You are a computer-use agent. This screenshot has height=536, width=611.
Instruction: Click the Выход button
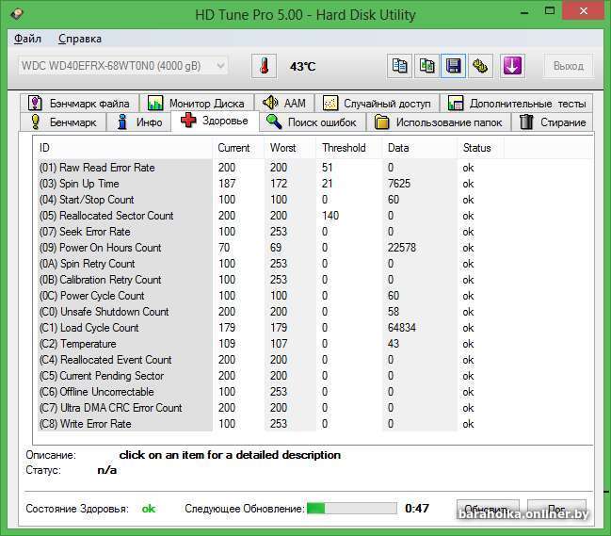pyautogui.click(x=569, y=66)
